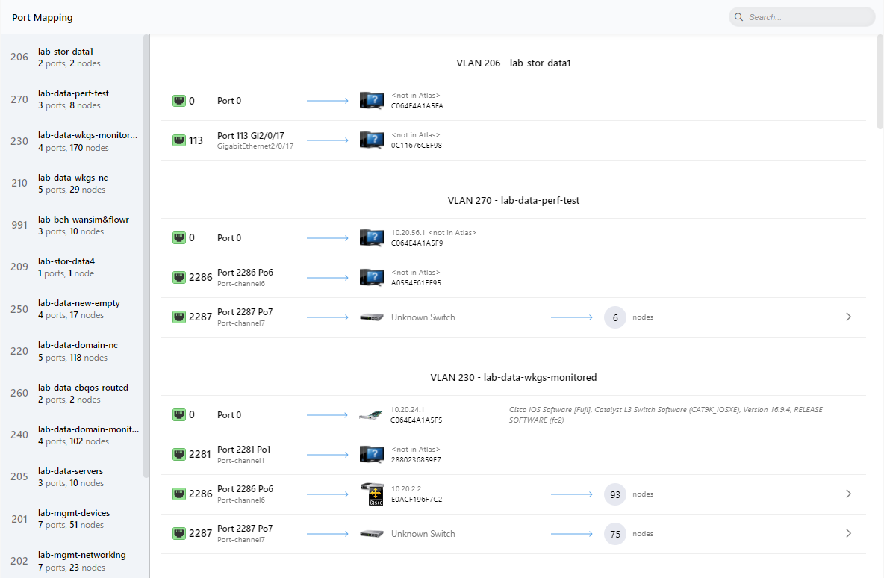Click the Unknown Switch icon in VLAN 230
This screenshot has height=578, width=884.
[x=372, y=534]
